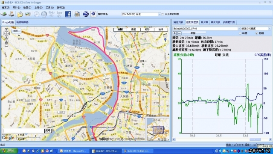The width and height of the screenshot is (273, 154).
Task: Click the map zoom in plus button
Action: coord(6,41)
